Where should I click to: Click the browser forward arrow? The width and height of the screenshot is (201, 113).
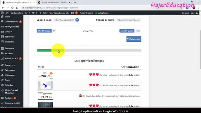[8, 8]
